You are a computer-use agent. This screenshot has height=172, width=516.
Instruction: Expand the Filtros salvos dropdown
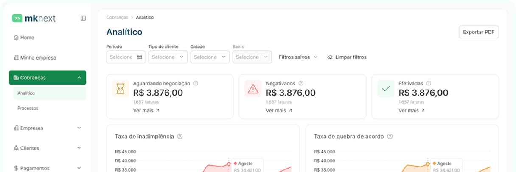(x=298, y=57)
